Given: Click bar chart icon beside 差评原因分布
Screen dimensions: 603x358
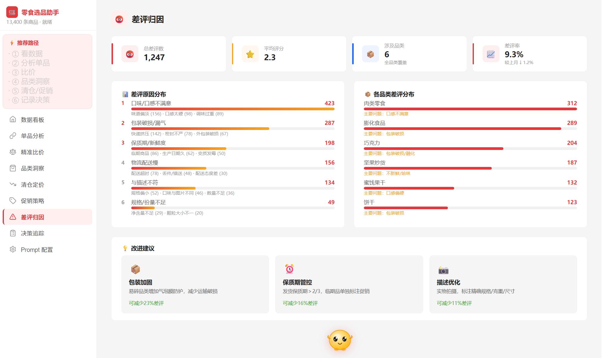Looking at the screenshot, I should 125,94.
